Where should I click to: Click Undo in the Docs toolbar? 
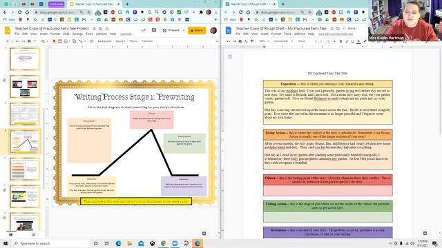pos(228,41)
